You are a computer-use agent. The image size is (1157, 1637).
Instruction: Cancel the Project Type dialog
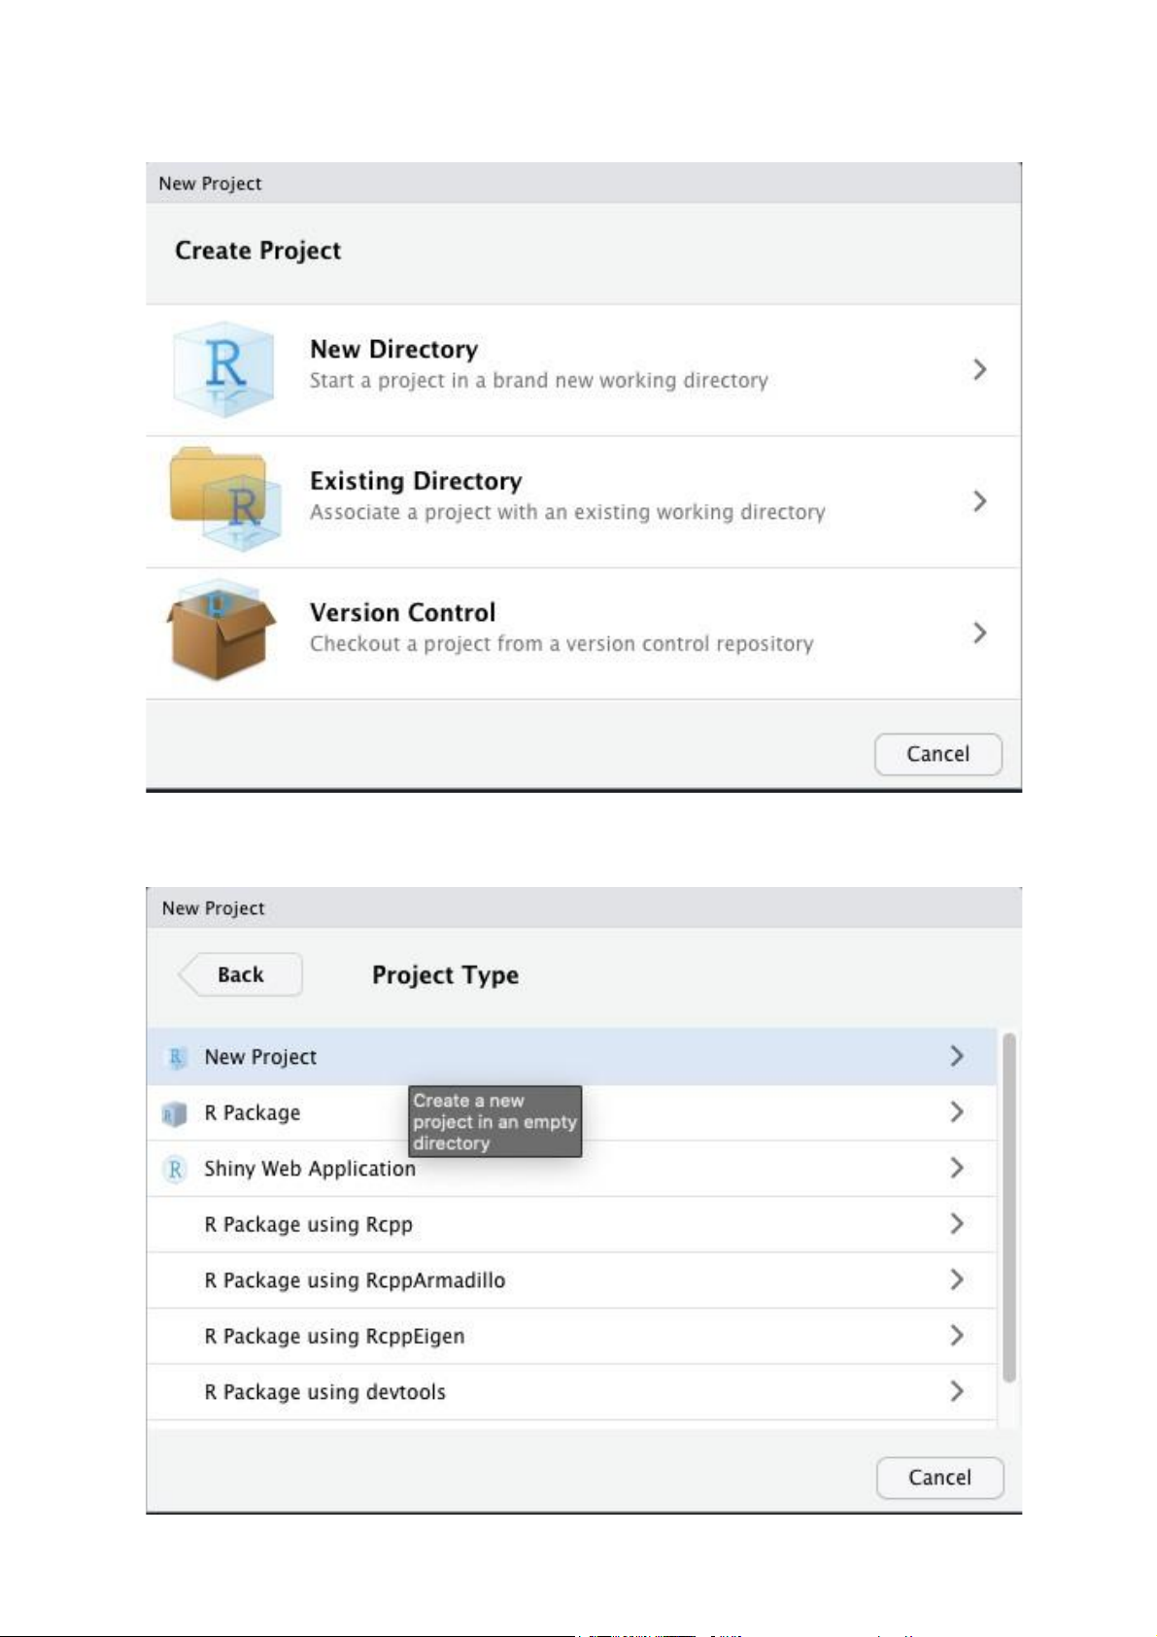[x=939, y=1478]
